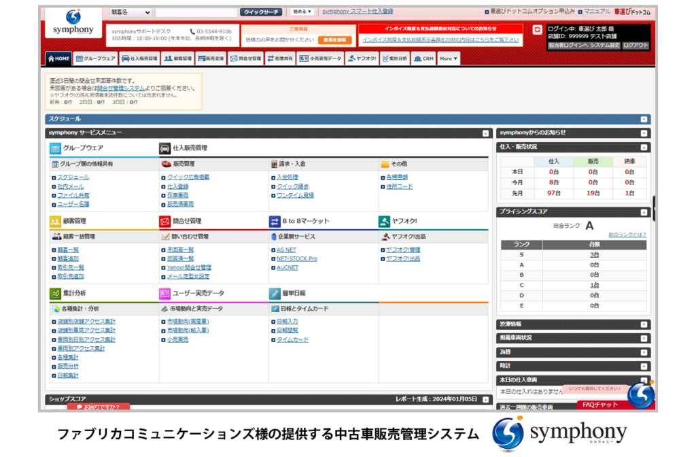696x457 pixels.
Task: Click the blue arrows icon for B to Bマーケット
Action: pos(275,221)
